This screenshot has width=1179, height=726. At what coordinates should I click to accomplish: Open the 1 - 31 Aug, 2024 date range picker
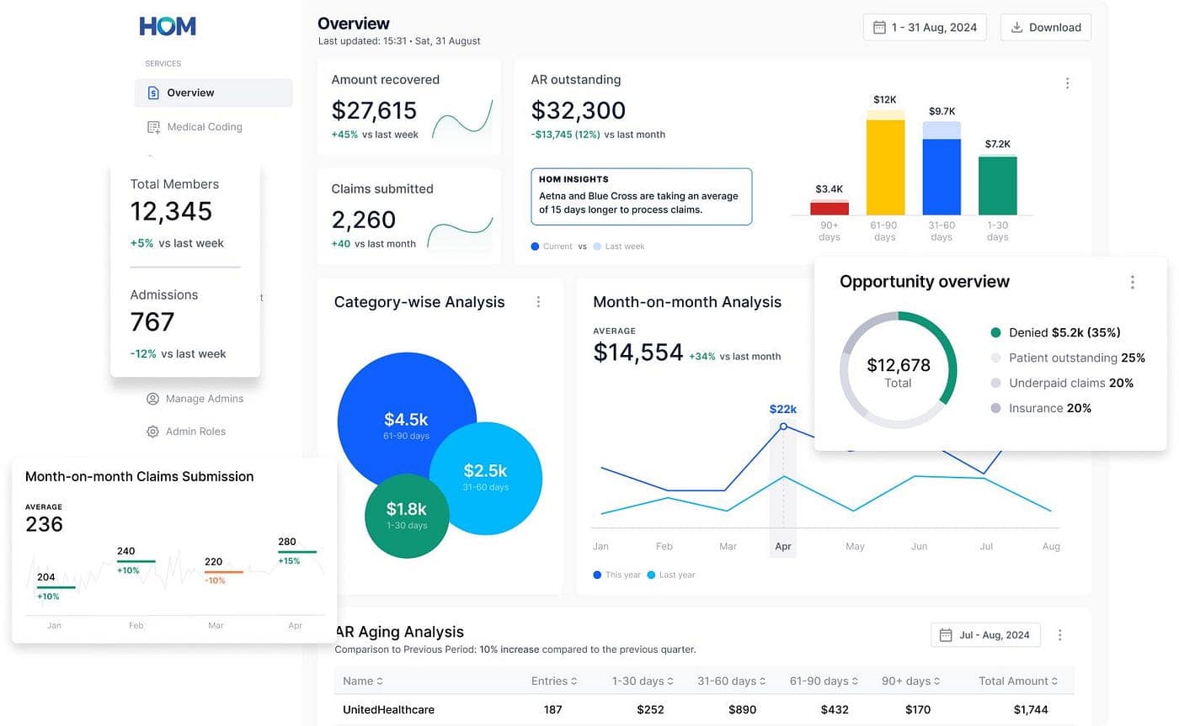925,27
